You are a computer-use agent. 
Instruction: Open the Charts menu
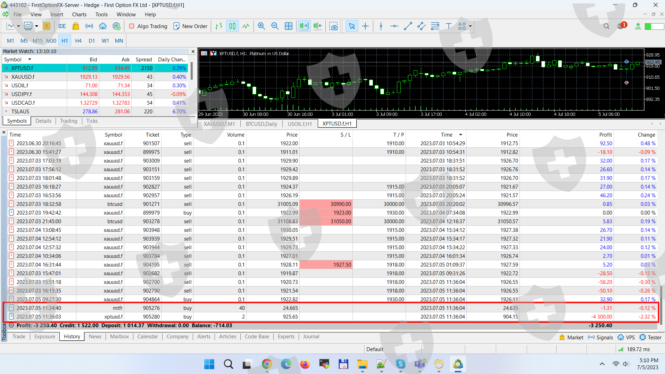coord(79,15)
